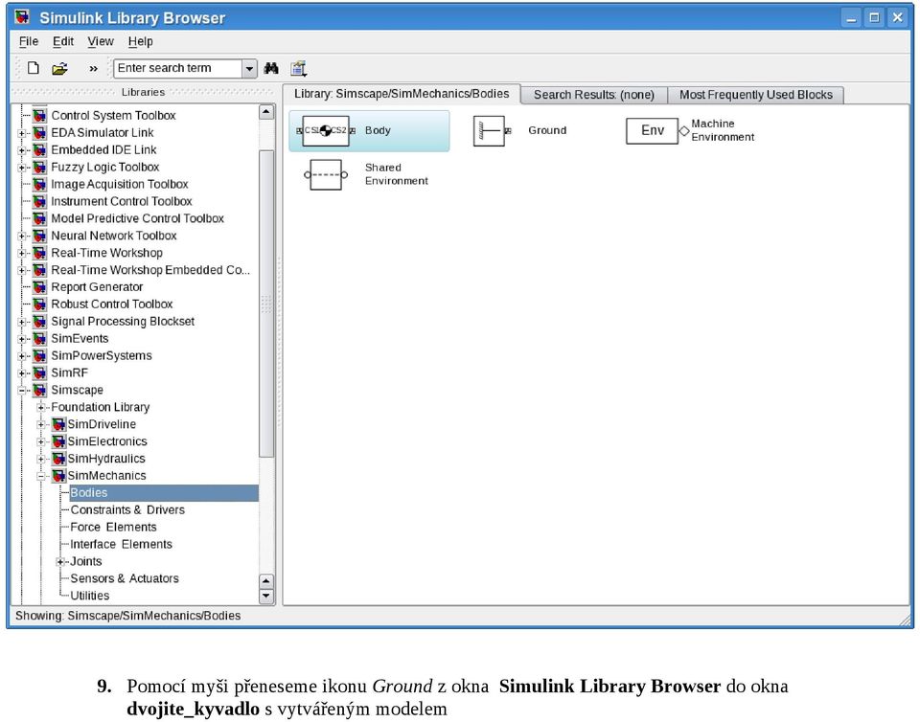Click the SimRF library icon
Viewport: 920px width, 722px height.
(x=39, y=372)
